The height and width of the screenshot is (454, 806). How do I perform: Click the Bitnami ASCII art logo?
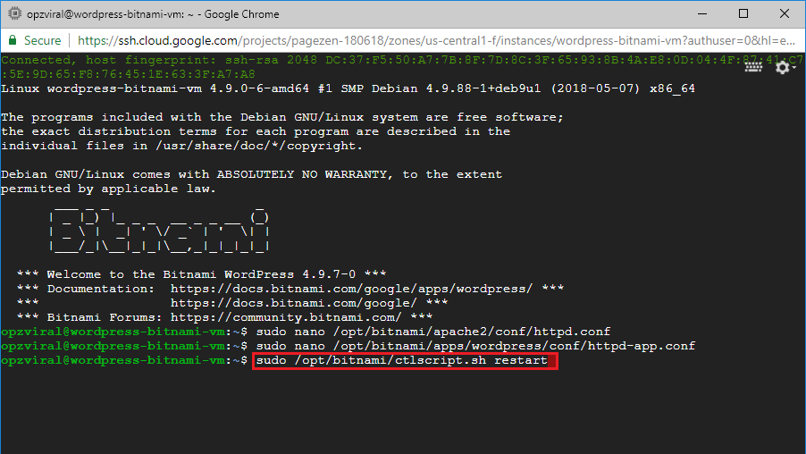(159, 230)
